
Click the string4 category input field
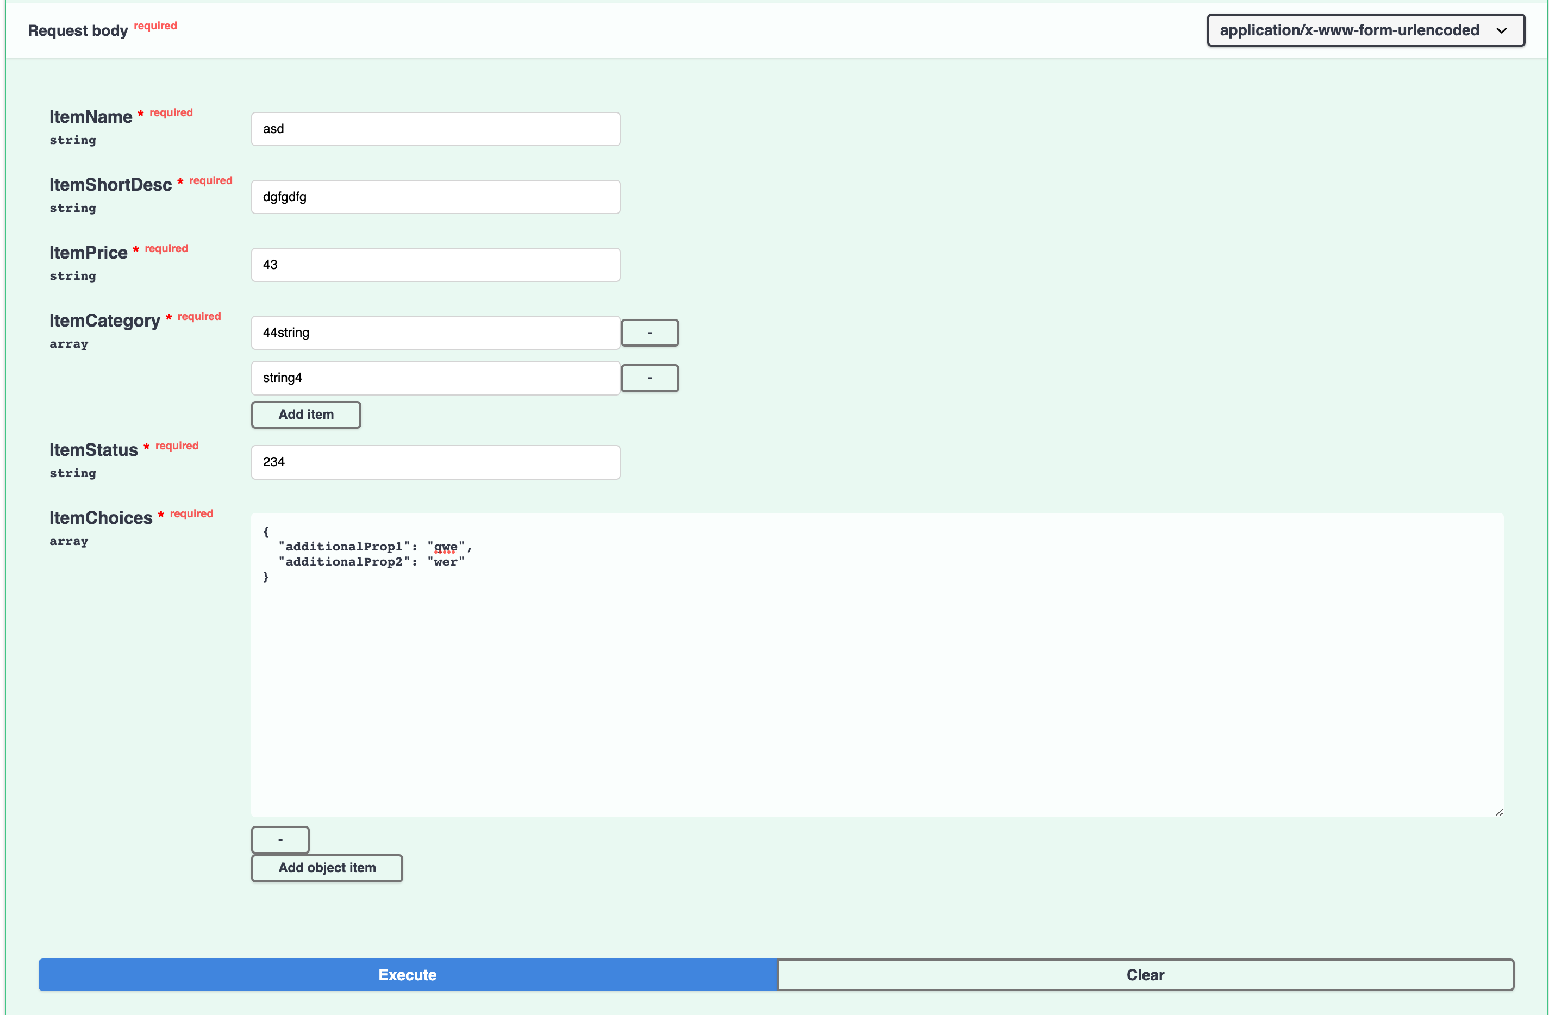[x=435, y=378]
